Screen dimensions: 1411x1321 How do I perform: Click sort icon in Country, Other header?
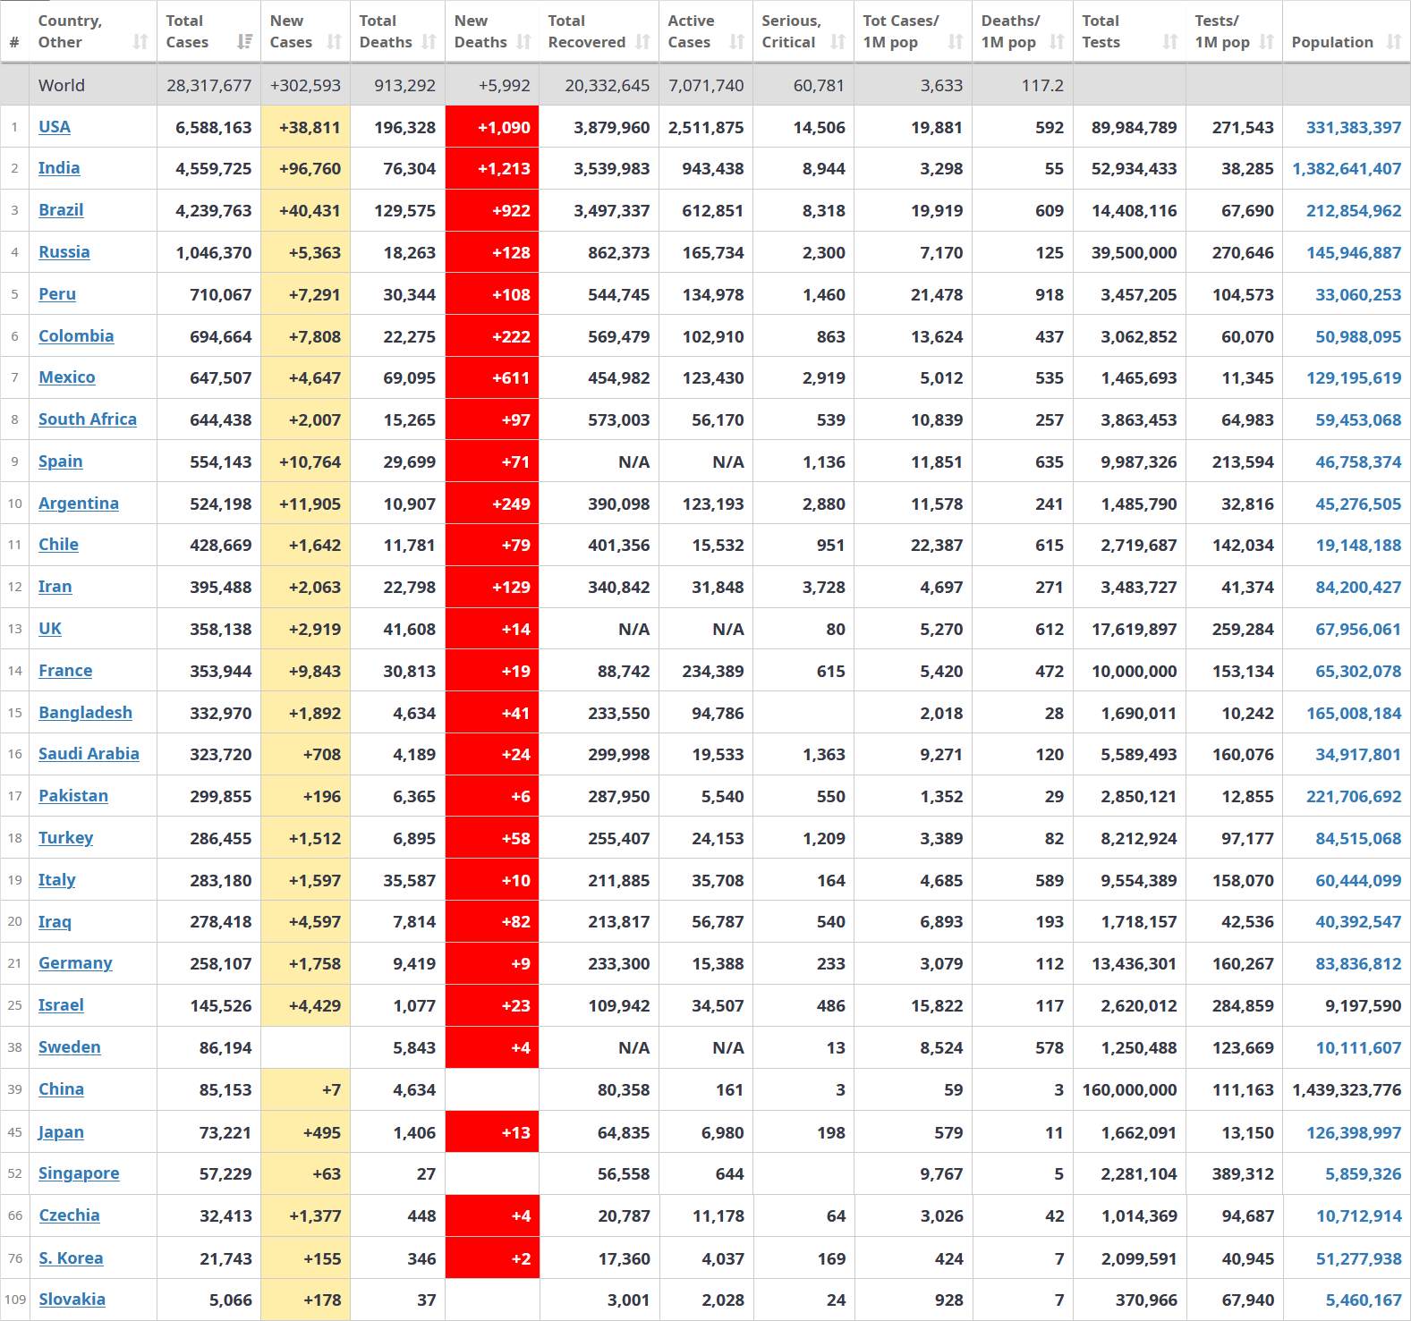click(x=140, y=42)
